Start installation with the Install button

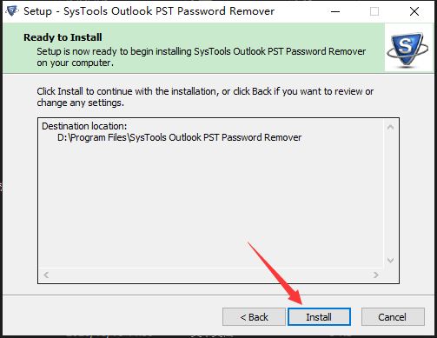tap(319, 317)
